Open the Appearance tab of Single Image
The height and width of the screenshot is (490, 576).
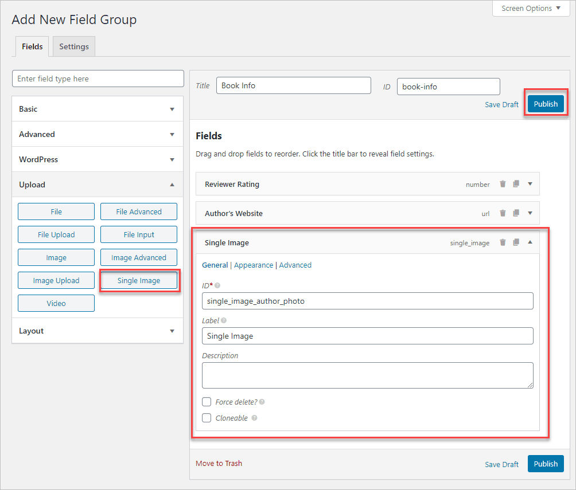tap(254, 265)
